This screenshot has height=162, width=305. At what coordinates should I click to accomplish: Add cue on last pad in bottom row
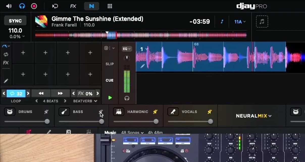point(90,74)
